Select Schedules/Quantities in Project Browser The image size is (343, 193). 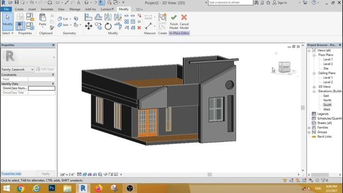coord(330,118)
